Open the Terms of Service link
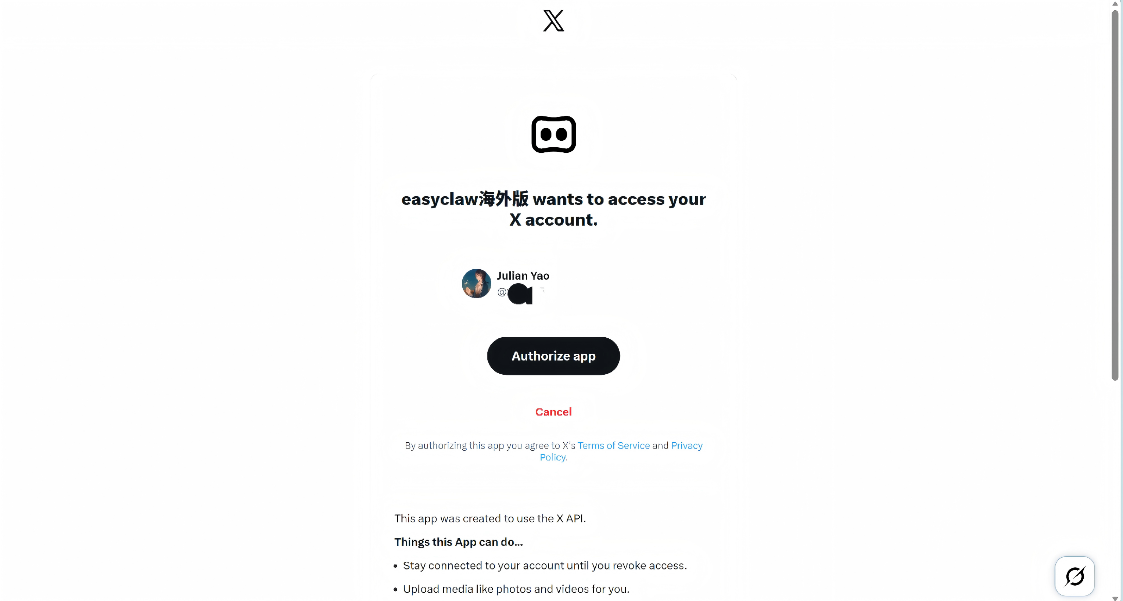Image resolution: width=1123 pixels, height=601 pixels. pos(613,445)
